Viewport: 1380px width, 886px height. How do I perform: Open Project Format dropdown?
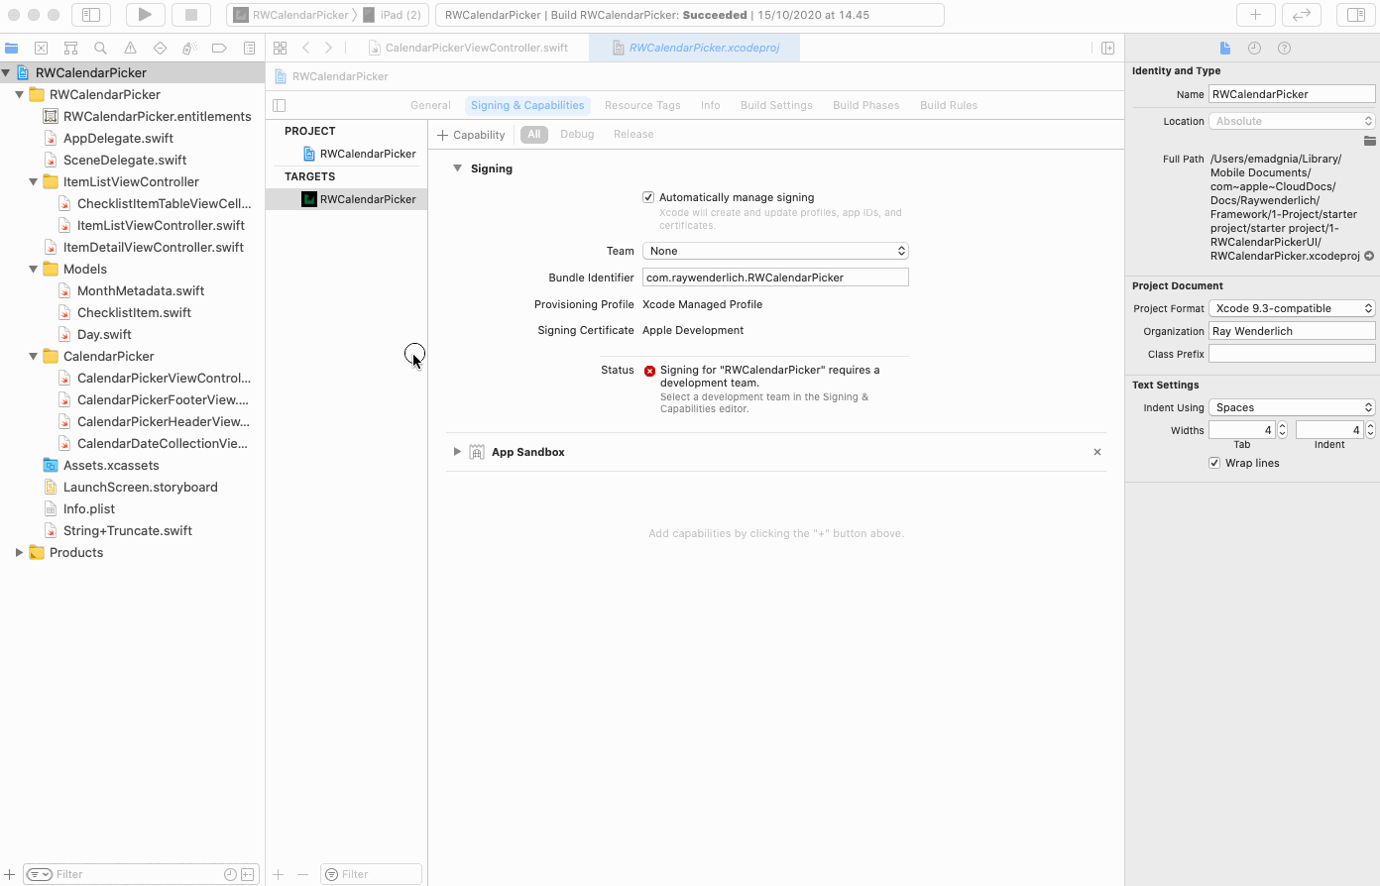(1293, 308)
